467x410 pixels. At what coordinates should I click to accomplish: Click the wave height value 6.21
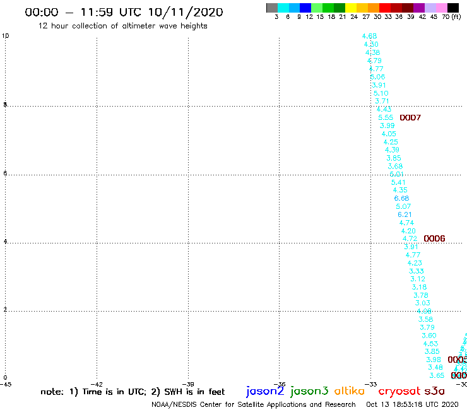tap(405, 214)
